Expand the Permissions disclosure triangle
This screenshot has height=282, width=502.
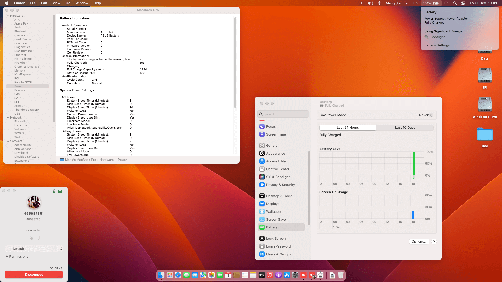7,256
